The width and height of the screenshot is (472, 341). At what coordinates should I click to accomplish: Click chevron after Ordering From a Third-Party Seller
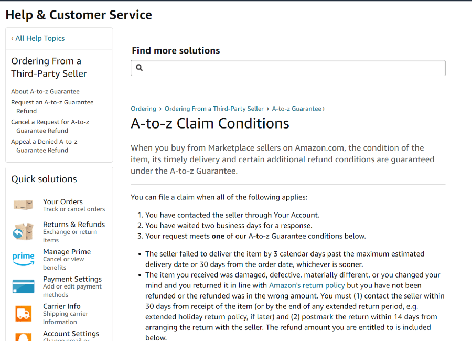coord(267,109)
